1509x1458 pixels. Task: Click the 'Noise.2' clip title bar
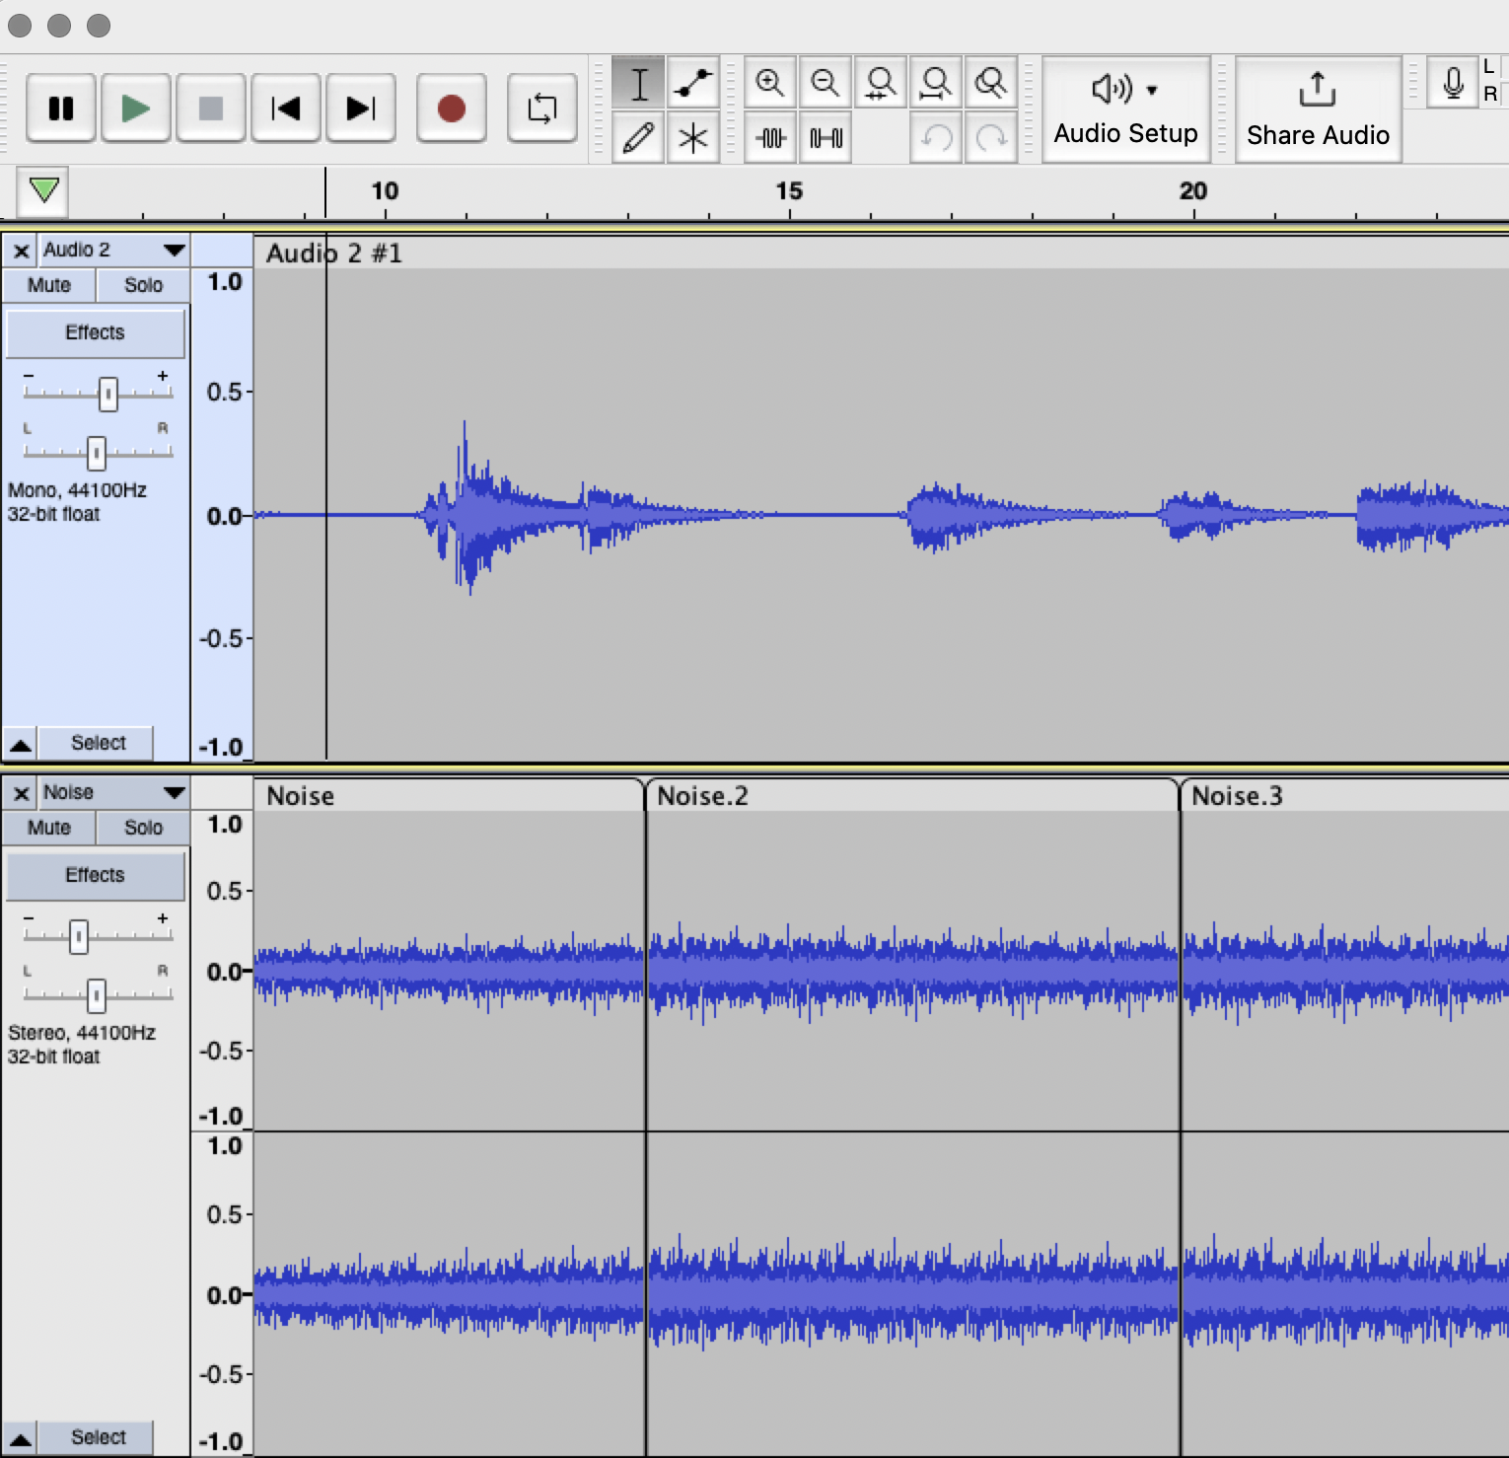(x=912, y=795)
